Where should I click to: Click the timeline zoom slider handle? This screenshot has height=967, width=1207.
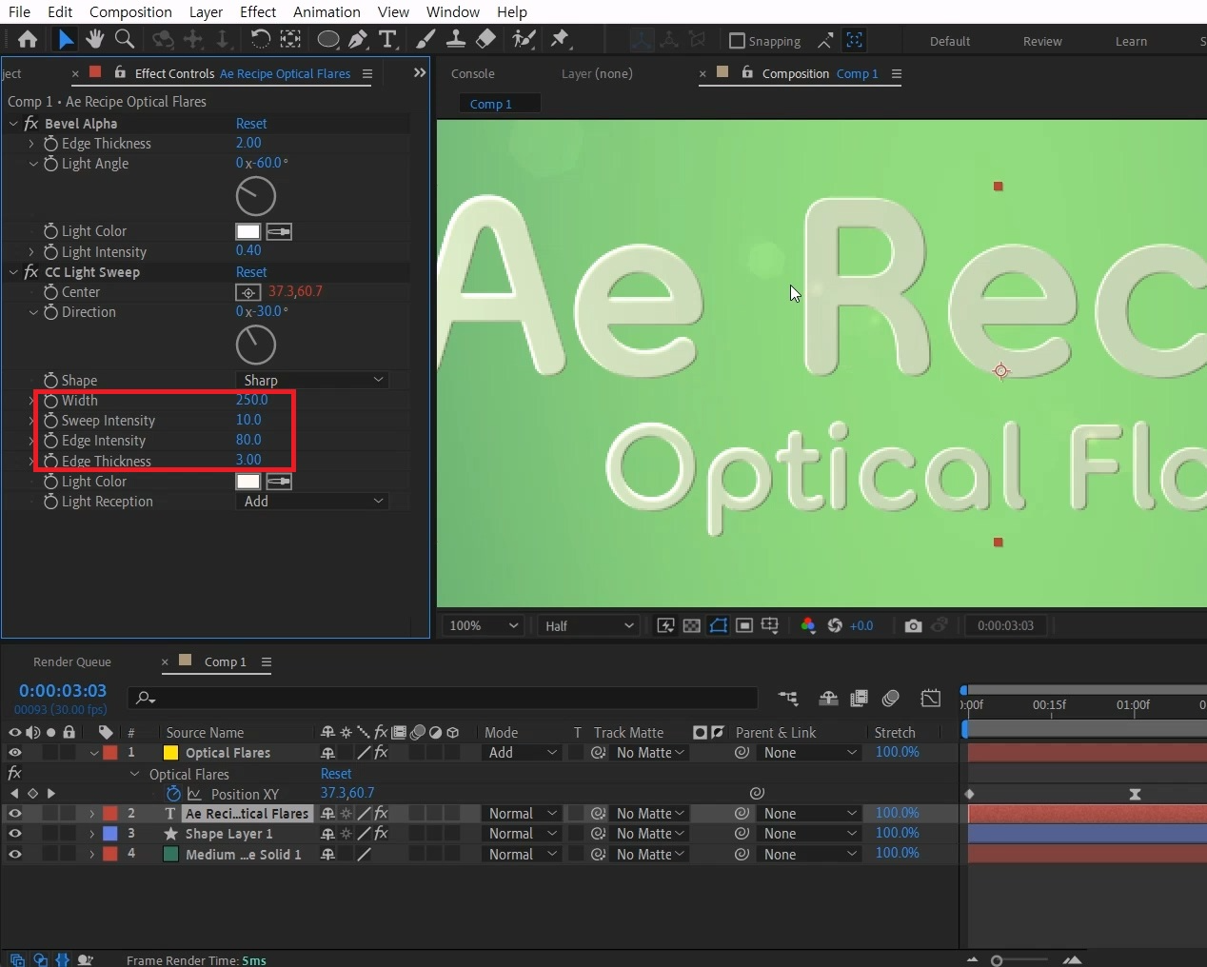coord(997,960)
